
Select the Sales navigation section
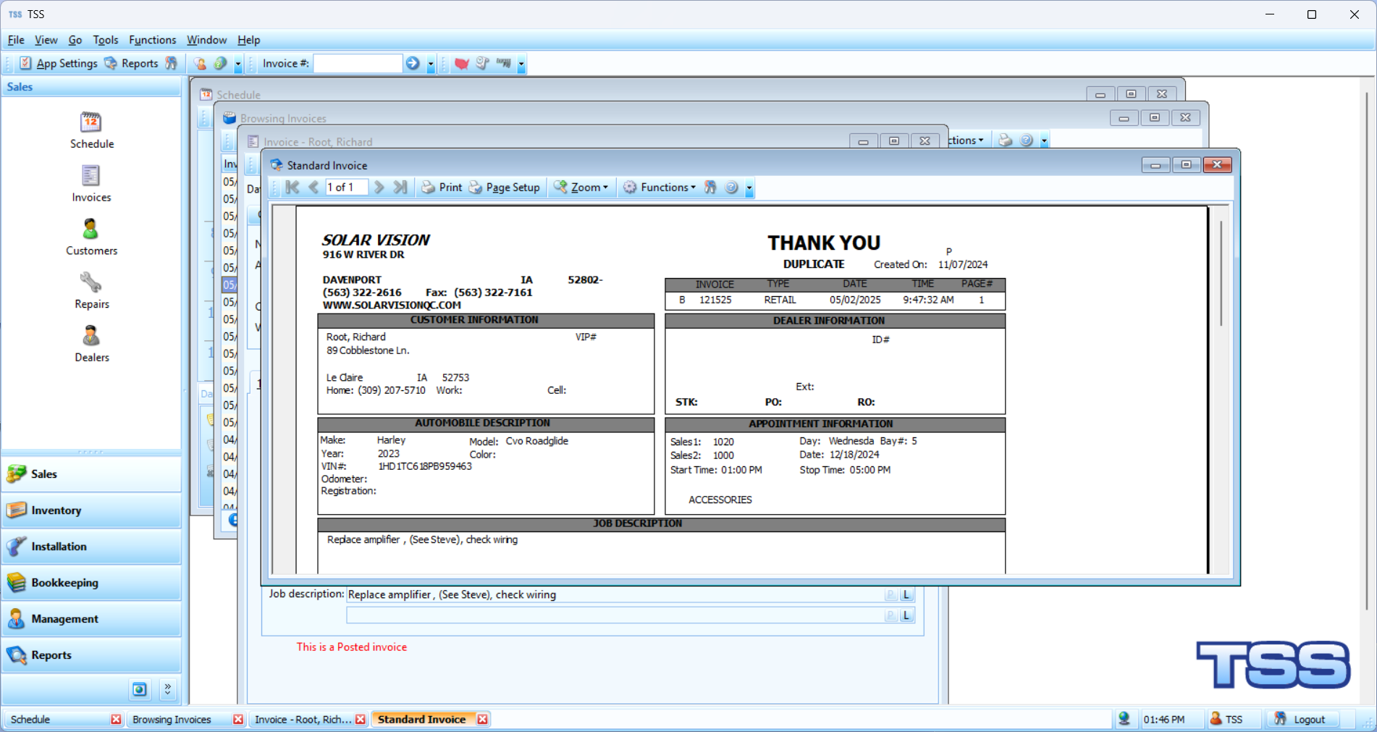click(x=91, y=474)
